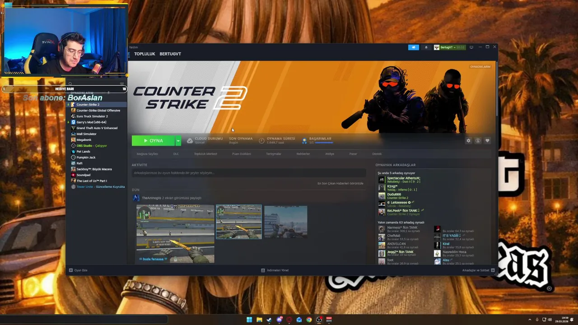Open the Counter-Strike 2 game settings gear
The image size is (578, 325).
(x=468, y=141)
